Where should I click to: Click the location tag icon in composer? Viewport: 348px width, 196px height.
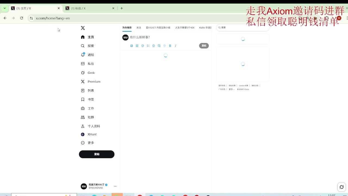tap(164, 46)
